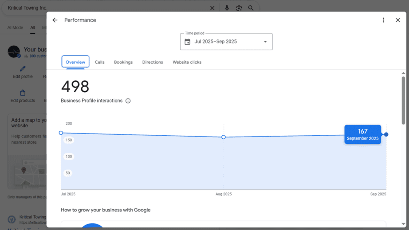
Task: Open the Time period dropdown
Action: [226, 42]
